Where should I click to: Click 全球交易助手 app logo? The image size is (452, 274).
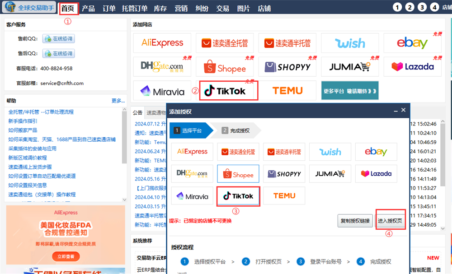coord(29,7)
